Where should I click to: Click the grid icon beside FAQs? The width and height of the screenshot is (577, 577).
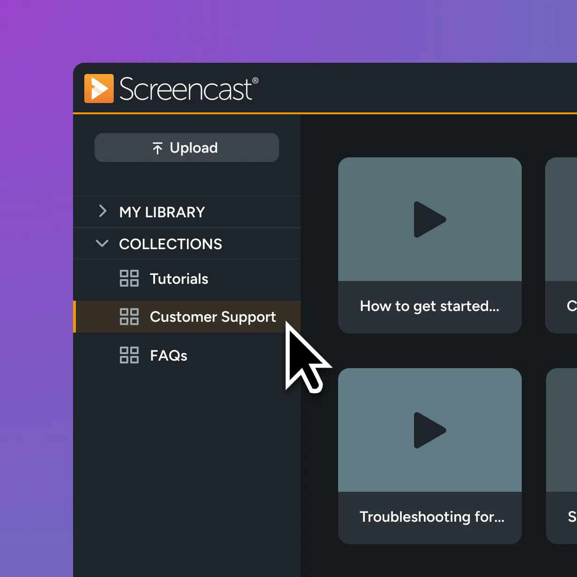(129, 355)
